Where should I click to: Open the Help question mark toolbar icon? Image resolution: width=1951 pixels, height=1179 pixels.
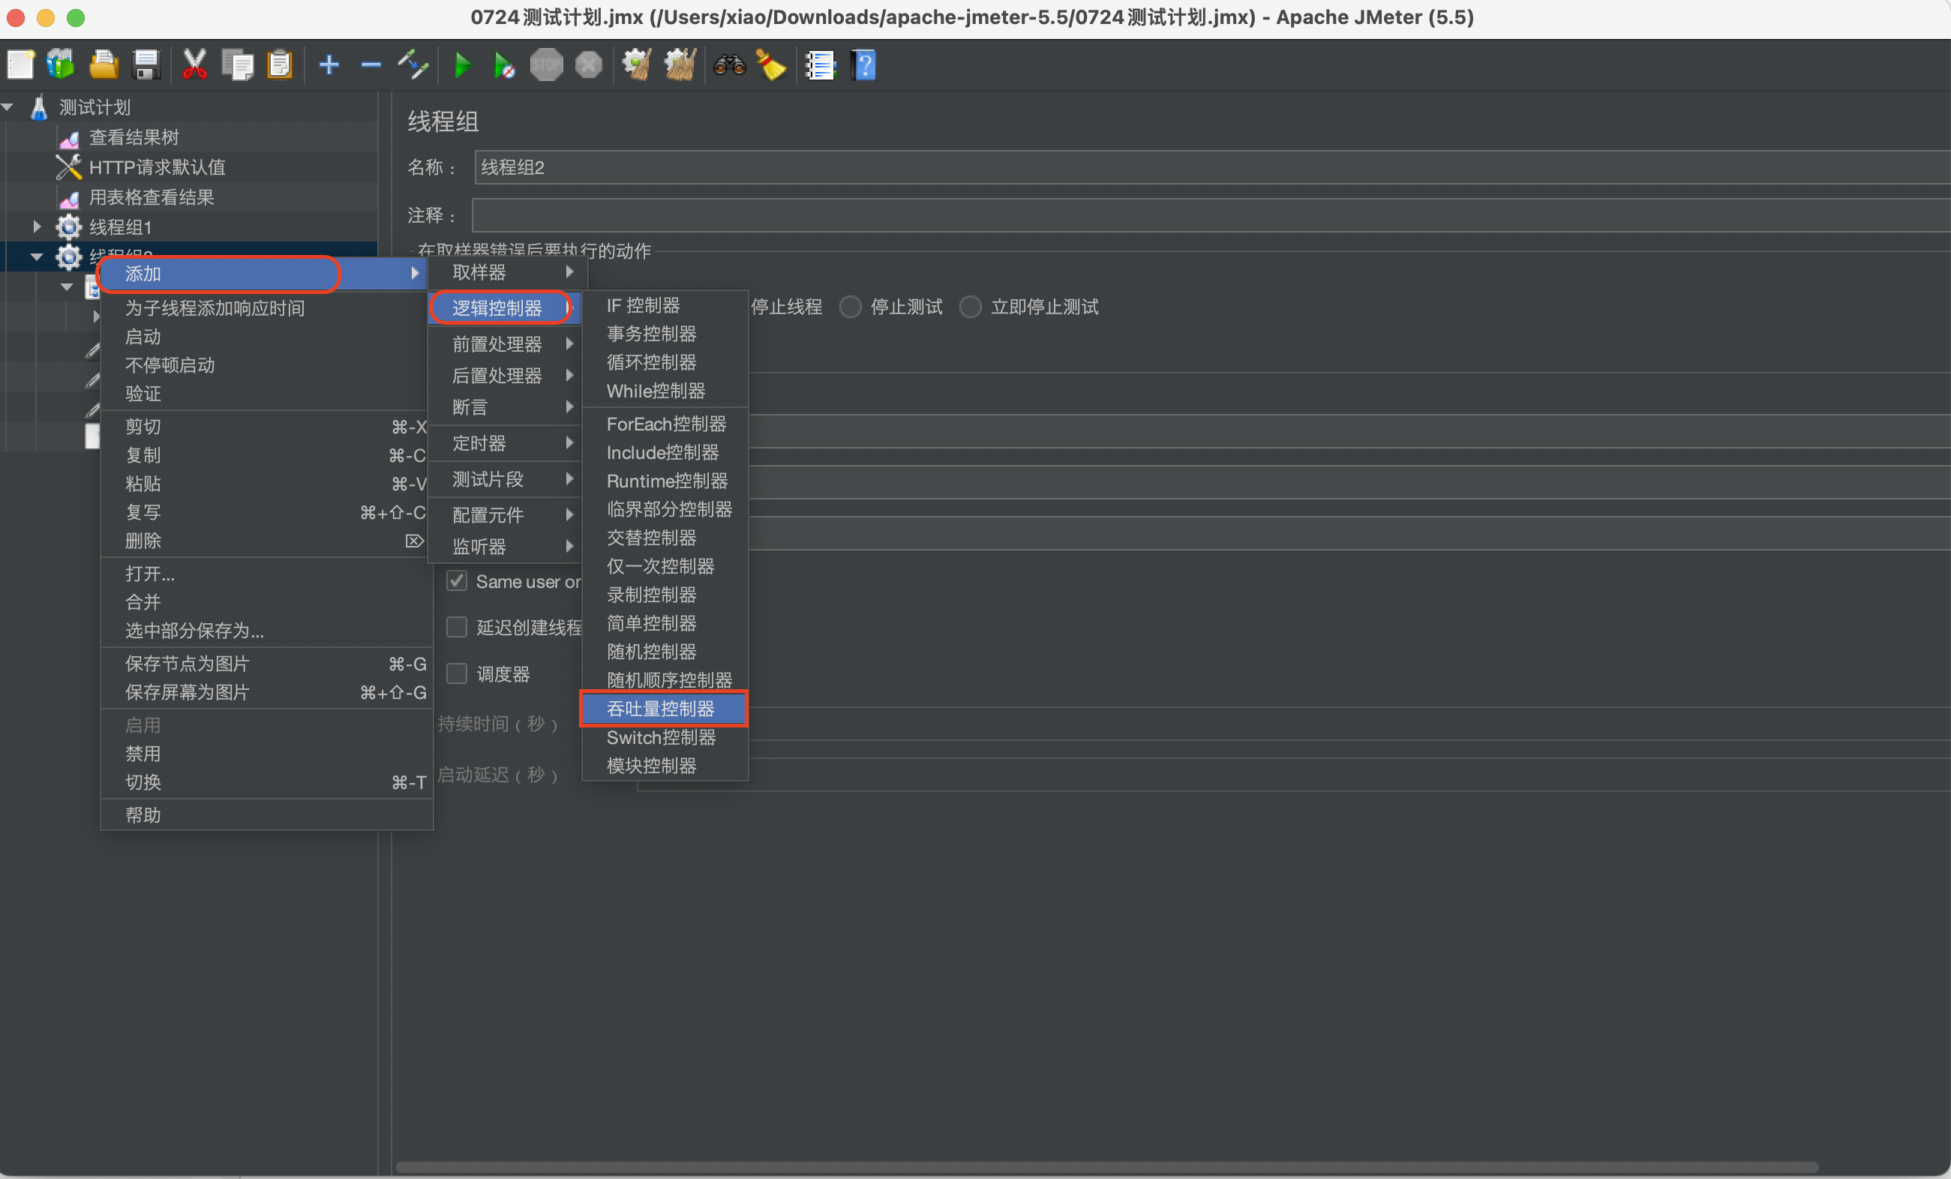click(864, 65)
